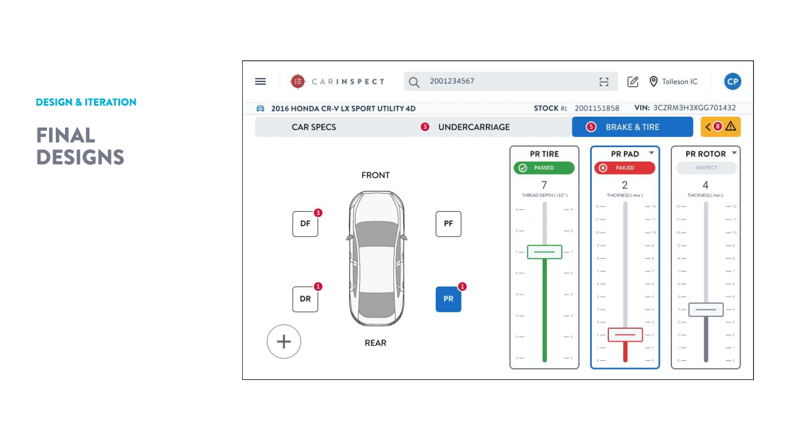The height and width of the screenshot is (429, 788).
Task: Click the VIN 3CZRM3H3XGG701432
Action: pyautogui.click(x=695, y=108)
